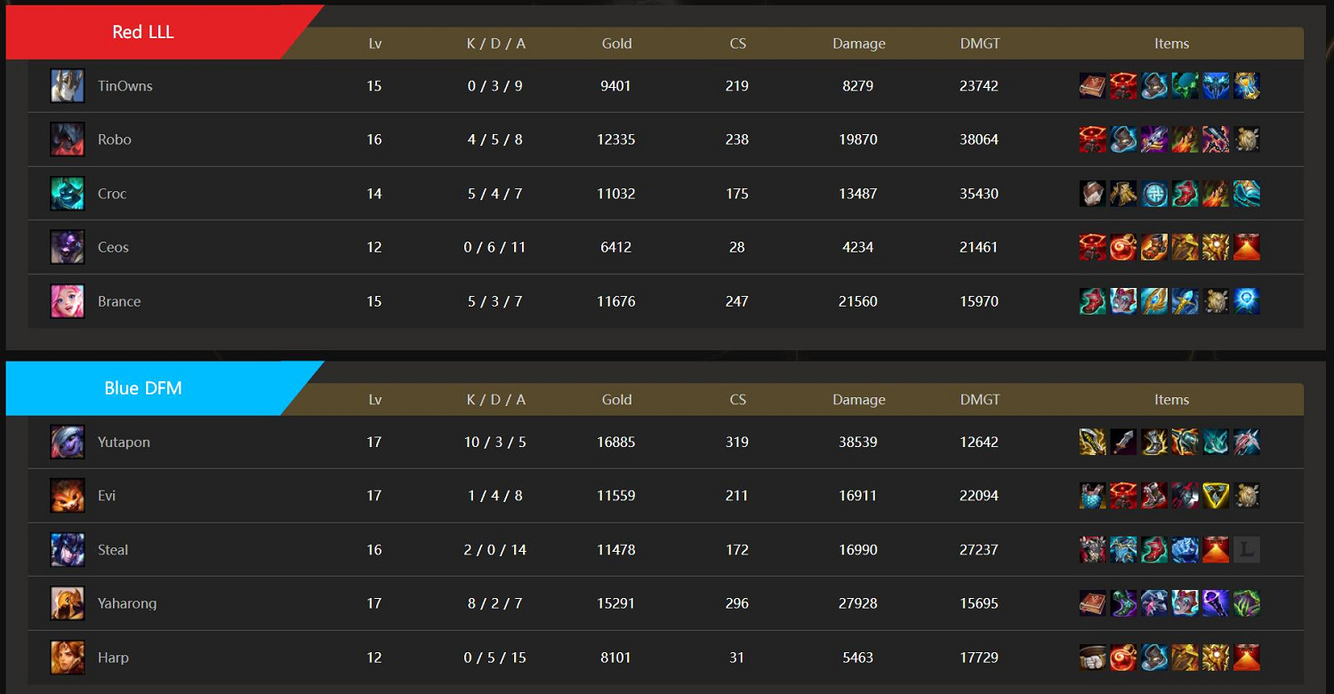Screen dimensions: 1334x694
Task: Click Yutapon's champion portrait
Action: click(x=68, y=442)
